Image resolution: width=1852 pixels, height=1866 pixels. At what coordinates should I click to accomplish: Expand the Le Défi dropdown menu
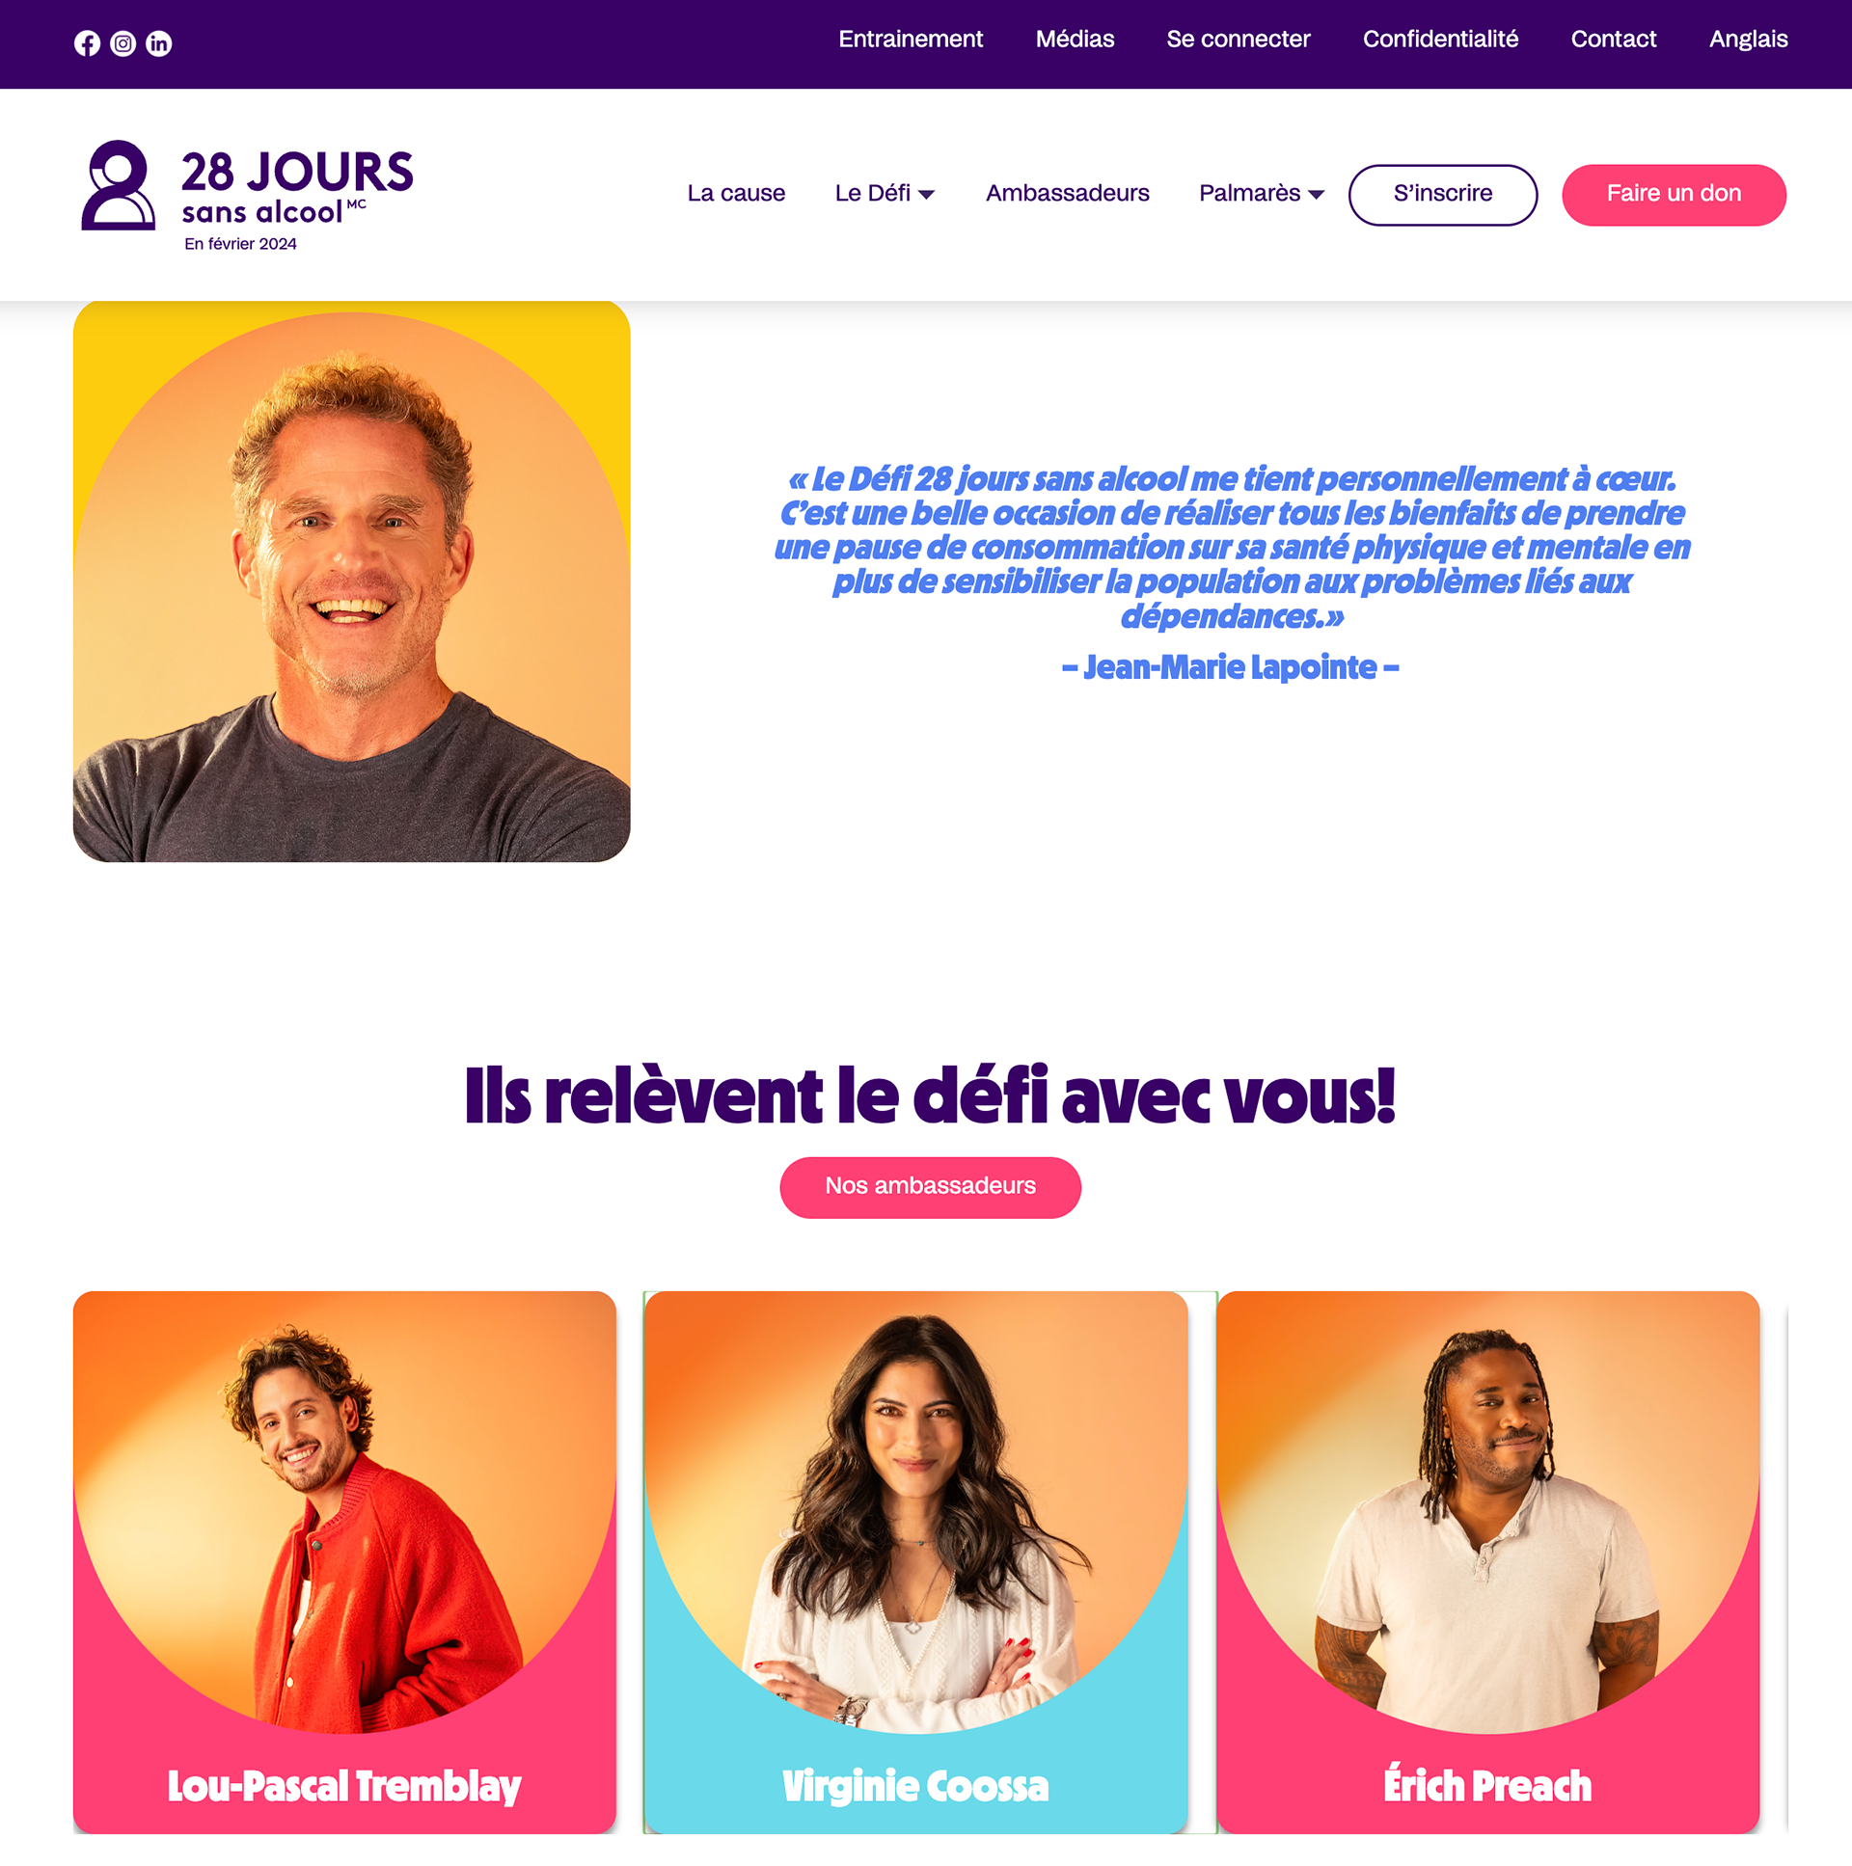pos(885,194)
